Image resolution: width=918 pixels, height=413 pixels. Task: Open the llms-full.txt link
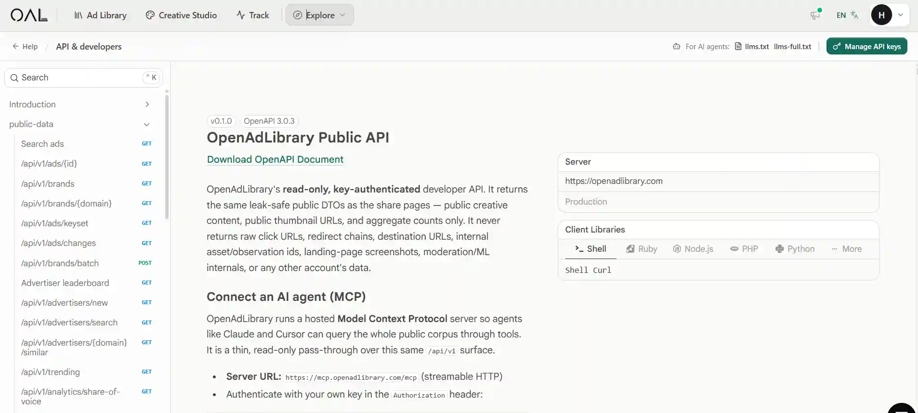coord(792,47)
